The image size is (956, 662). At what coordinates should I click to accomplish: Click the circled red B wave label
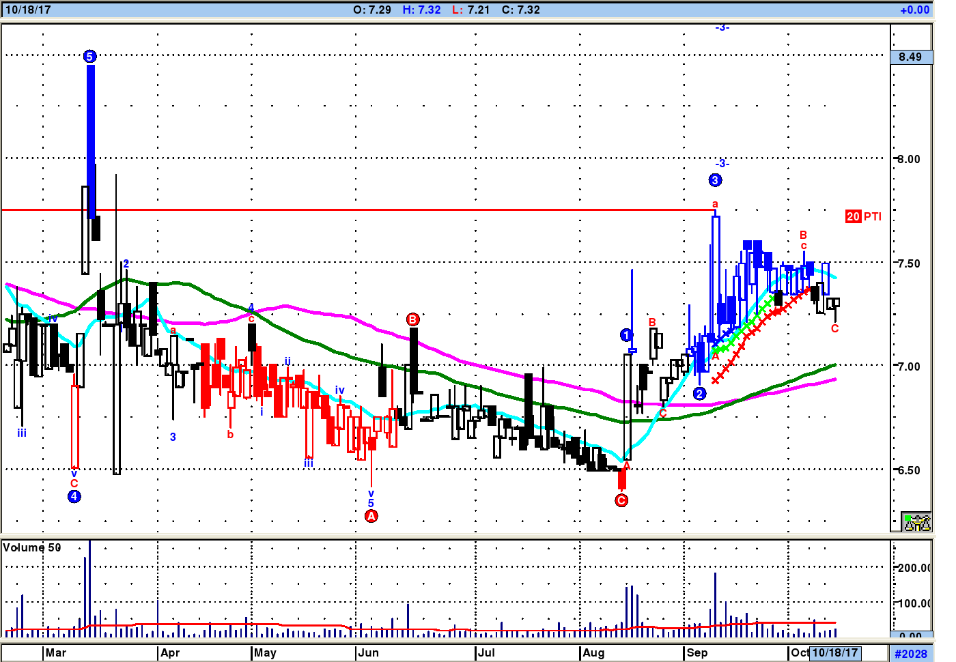[412, 319]
